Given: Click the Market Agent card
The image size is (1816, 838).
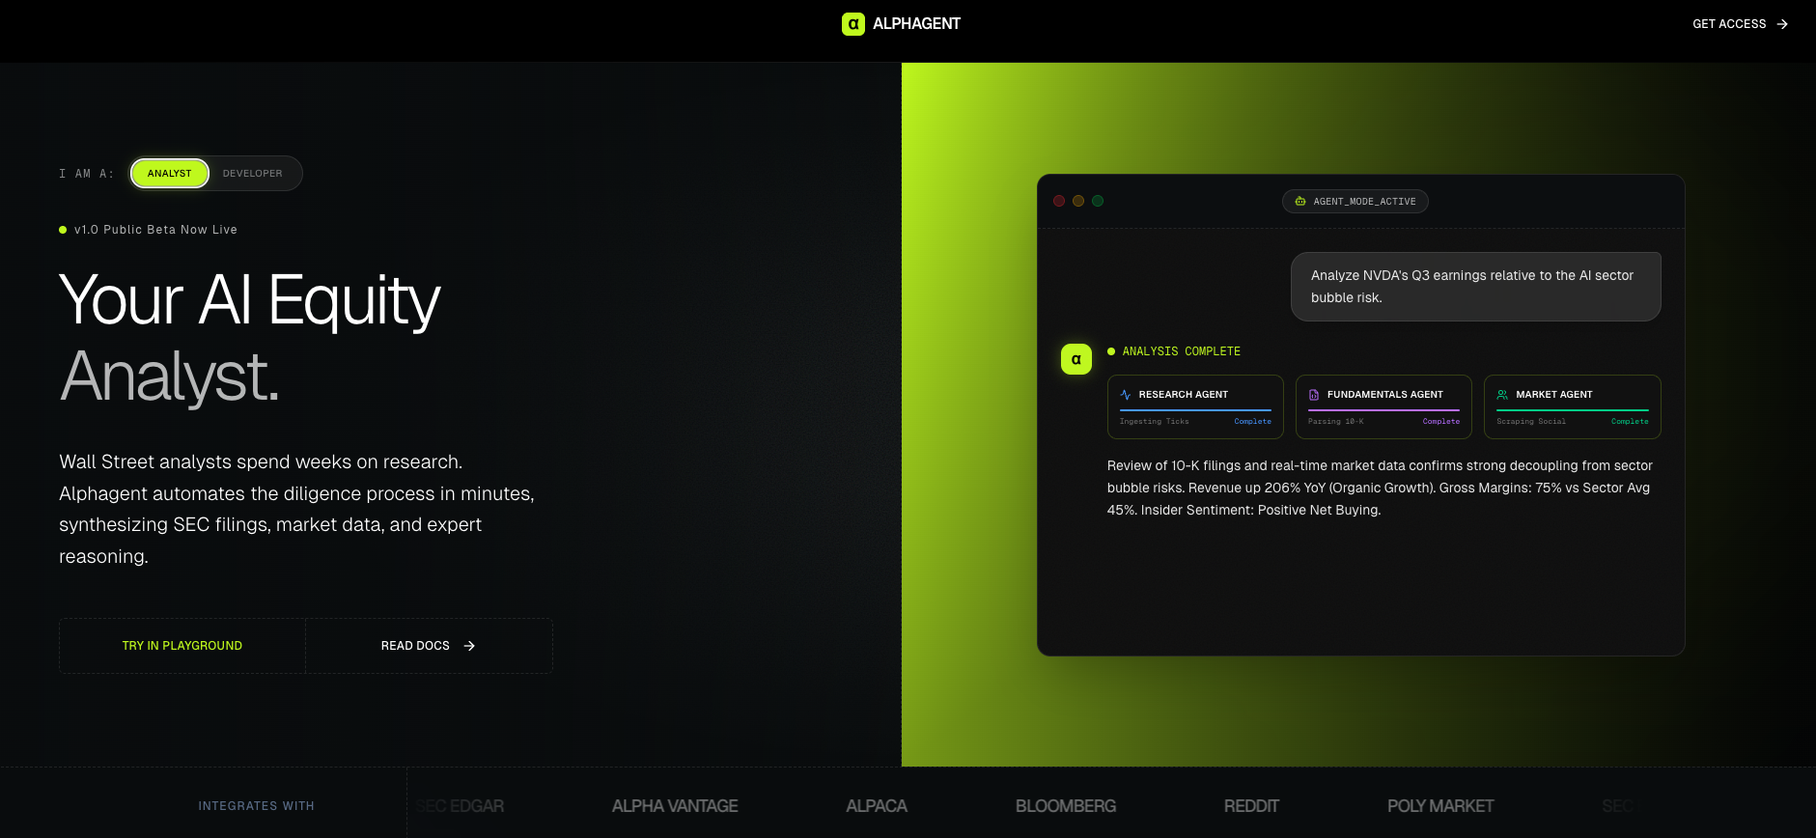Looking at the screenshot, I should pyautogui.click(x=1573, y=407).
